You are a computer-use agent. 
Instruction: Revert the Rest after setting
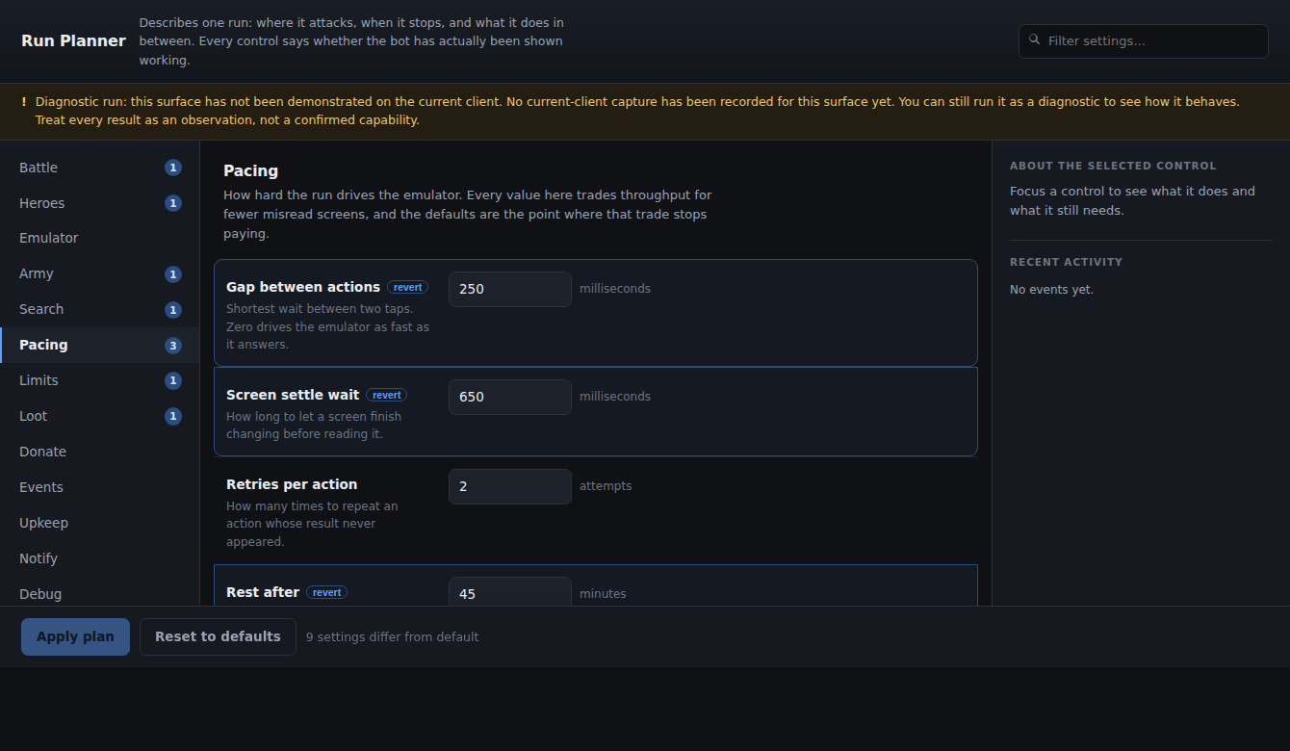pyautogui.click(x=327, y=592)
